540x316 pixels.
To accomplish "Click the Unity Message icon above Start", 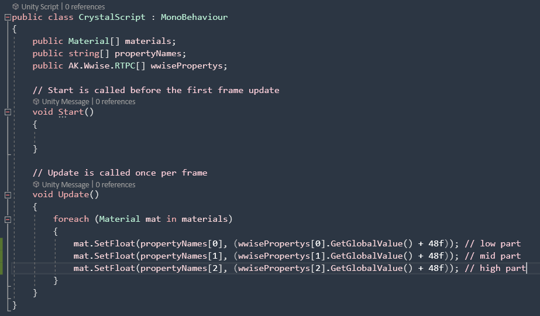I will (x=36, y=102).
